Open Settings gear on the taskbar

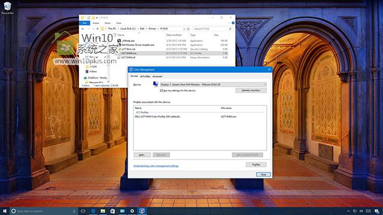point(132,211)
